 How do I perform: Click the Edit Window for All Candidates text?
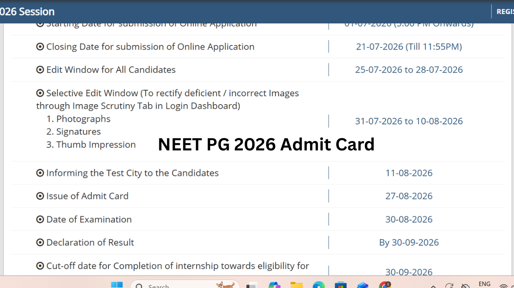point(111,70)
